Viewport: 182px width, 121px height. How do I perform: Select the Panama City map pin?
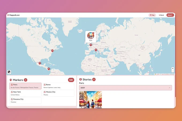(49, 69)
